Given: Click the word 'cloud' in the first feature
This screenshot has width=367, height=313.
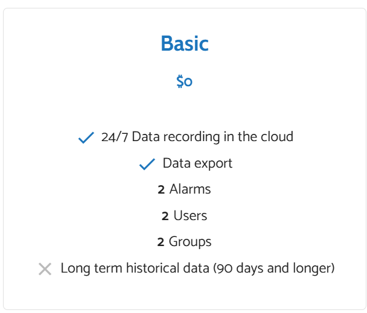Looking at the screenshot, I should tap(276, 137).
